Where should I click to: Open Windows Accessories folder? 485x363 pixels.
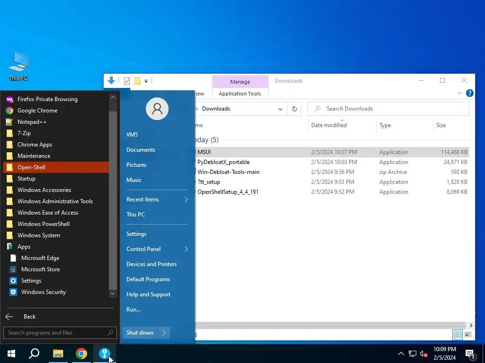pyautogui.click(x=56, y=190)
